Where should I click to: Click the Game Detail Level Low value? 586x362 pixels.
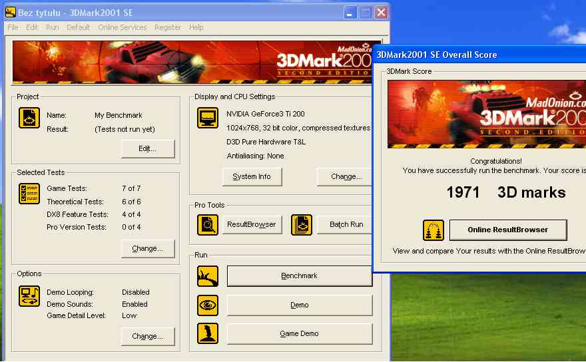(129, 315)
